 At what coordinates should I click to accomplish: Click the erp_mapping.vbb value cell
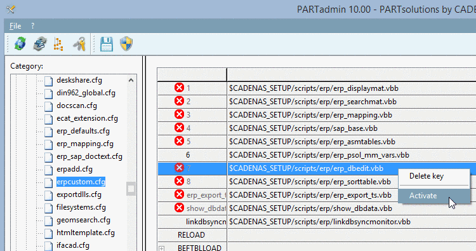[352, 115]
